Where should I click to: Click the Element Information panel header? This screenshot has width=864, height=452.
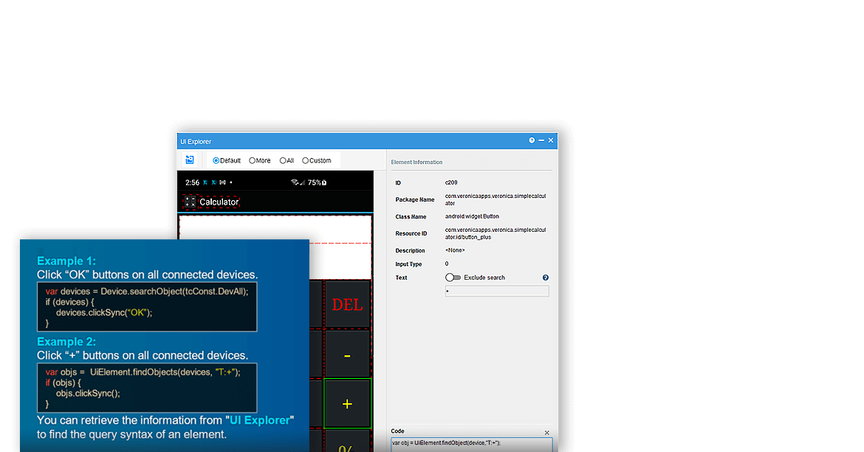[417, 162]
